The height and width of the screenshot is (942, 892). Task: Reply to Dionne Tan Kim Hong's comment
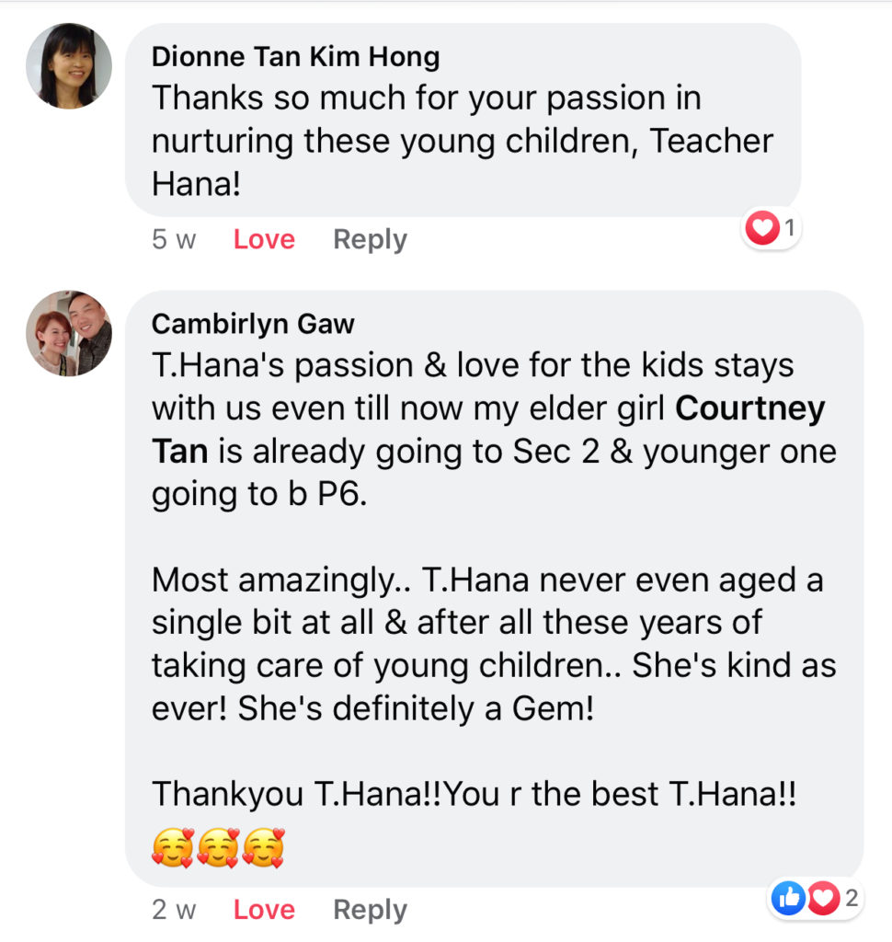pos(370,239)
